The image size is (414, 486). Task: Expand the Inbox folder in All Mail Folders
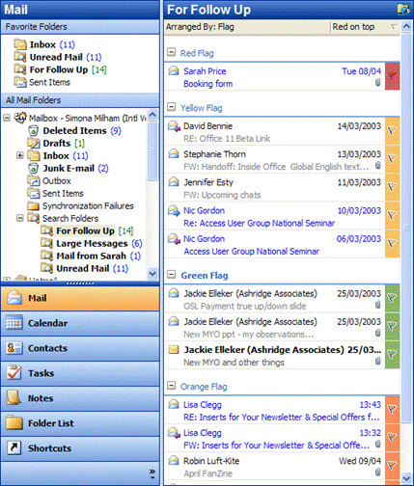tap(20, 155)
